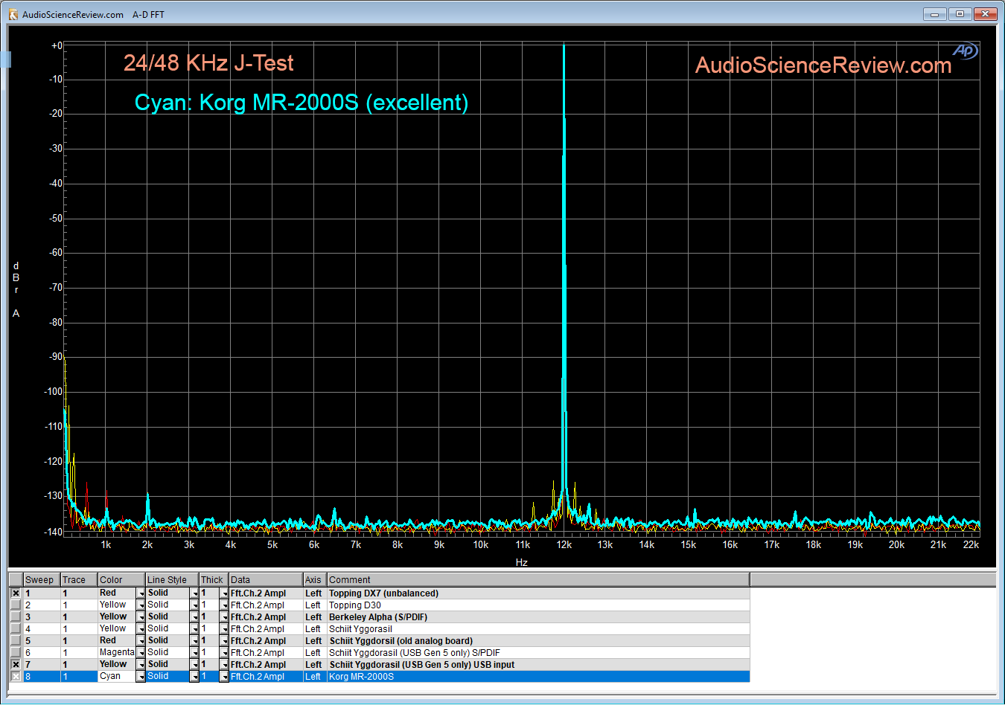Screen dimensions: 1005x705
Task: Close the A-D FFT window
Action: click(x=986, y=14)
